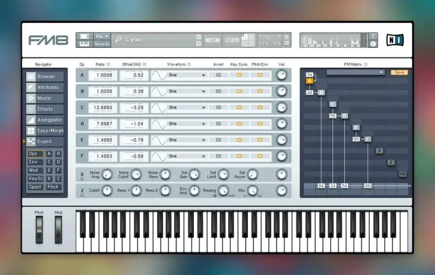Open the File menu dropdown

(x=102, y=36)
